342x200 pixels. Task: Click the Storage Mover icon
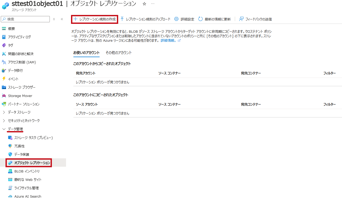(4, 96)
